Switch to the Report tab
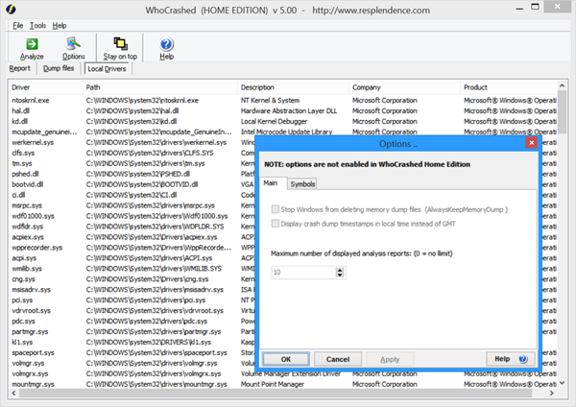This screenshot has width=576, height=407. click(x=20, y=68)
